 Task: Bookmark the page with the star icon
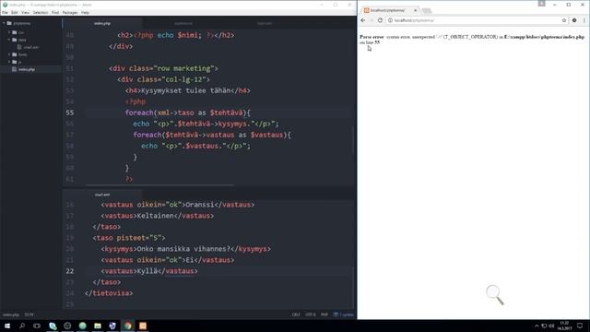[x=564, y=20]
